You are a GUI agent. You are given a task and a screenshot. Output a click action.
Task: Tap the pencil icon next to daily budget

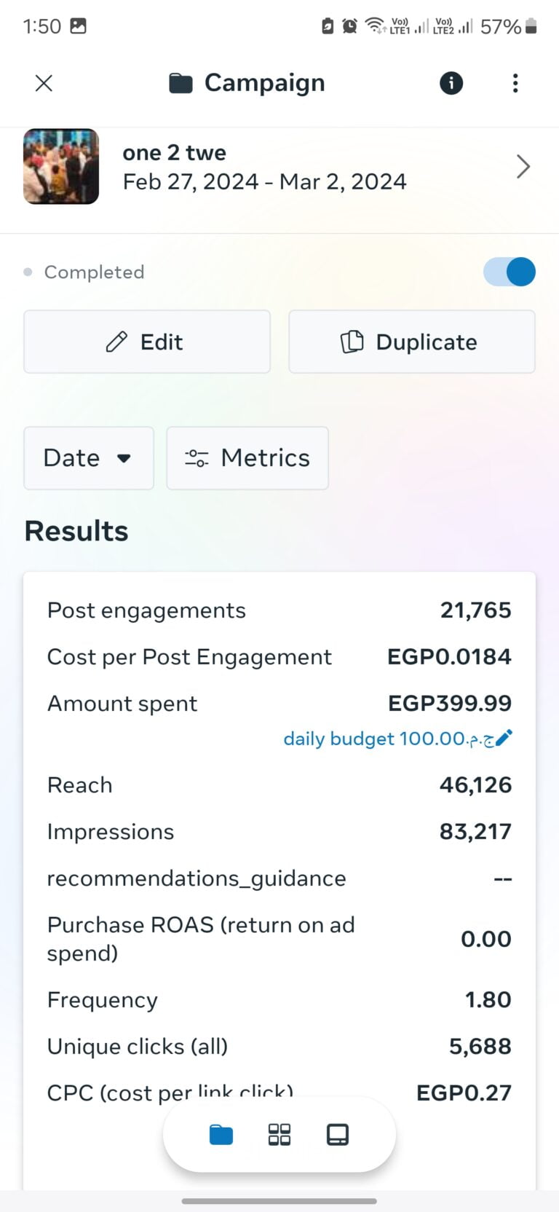(x=504, y=738)
